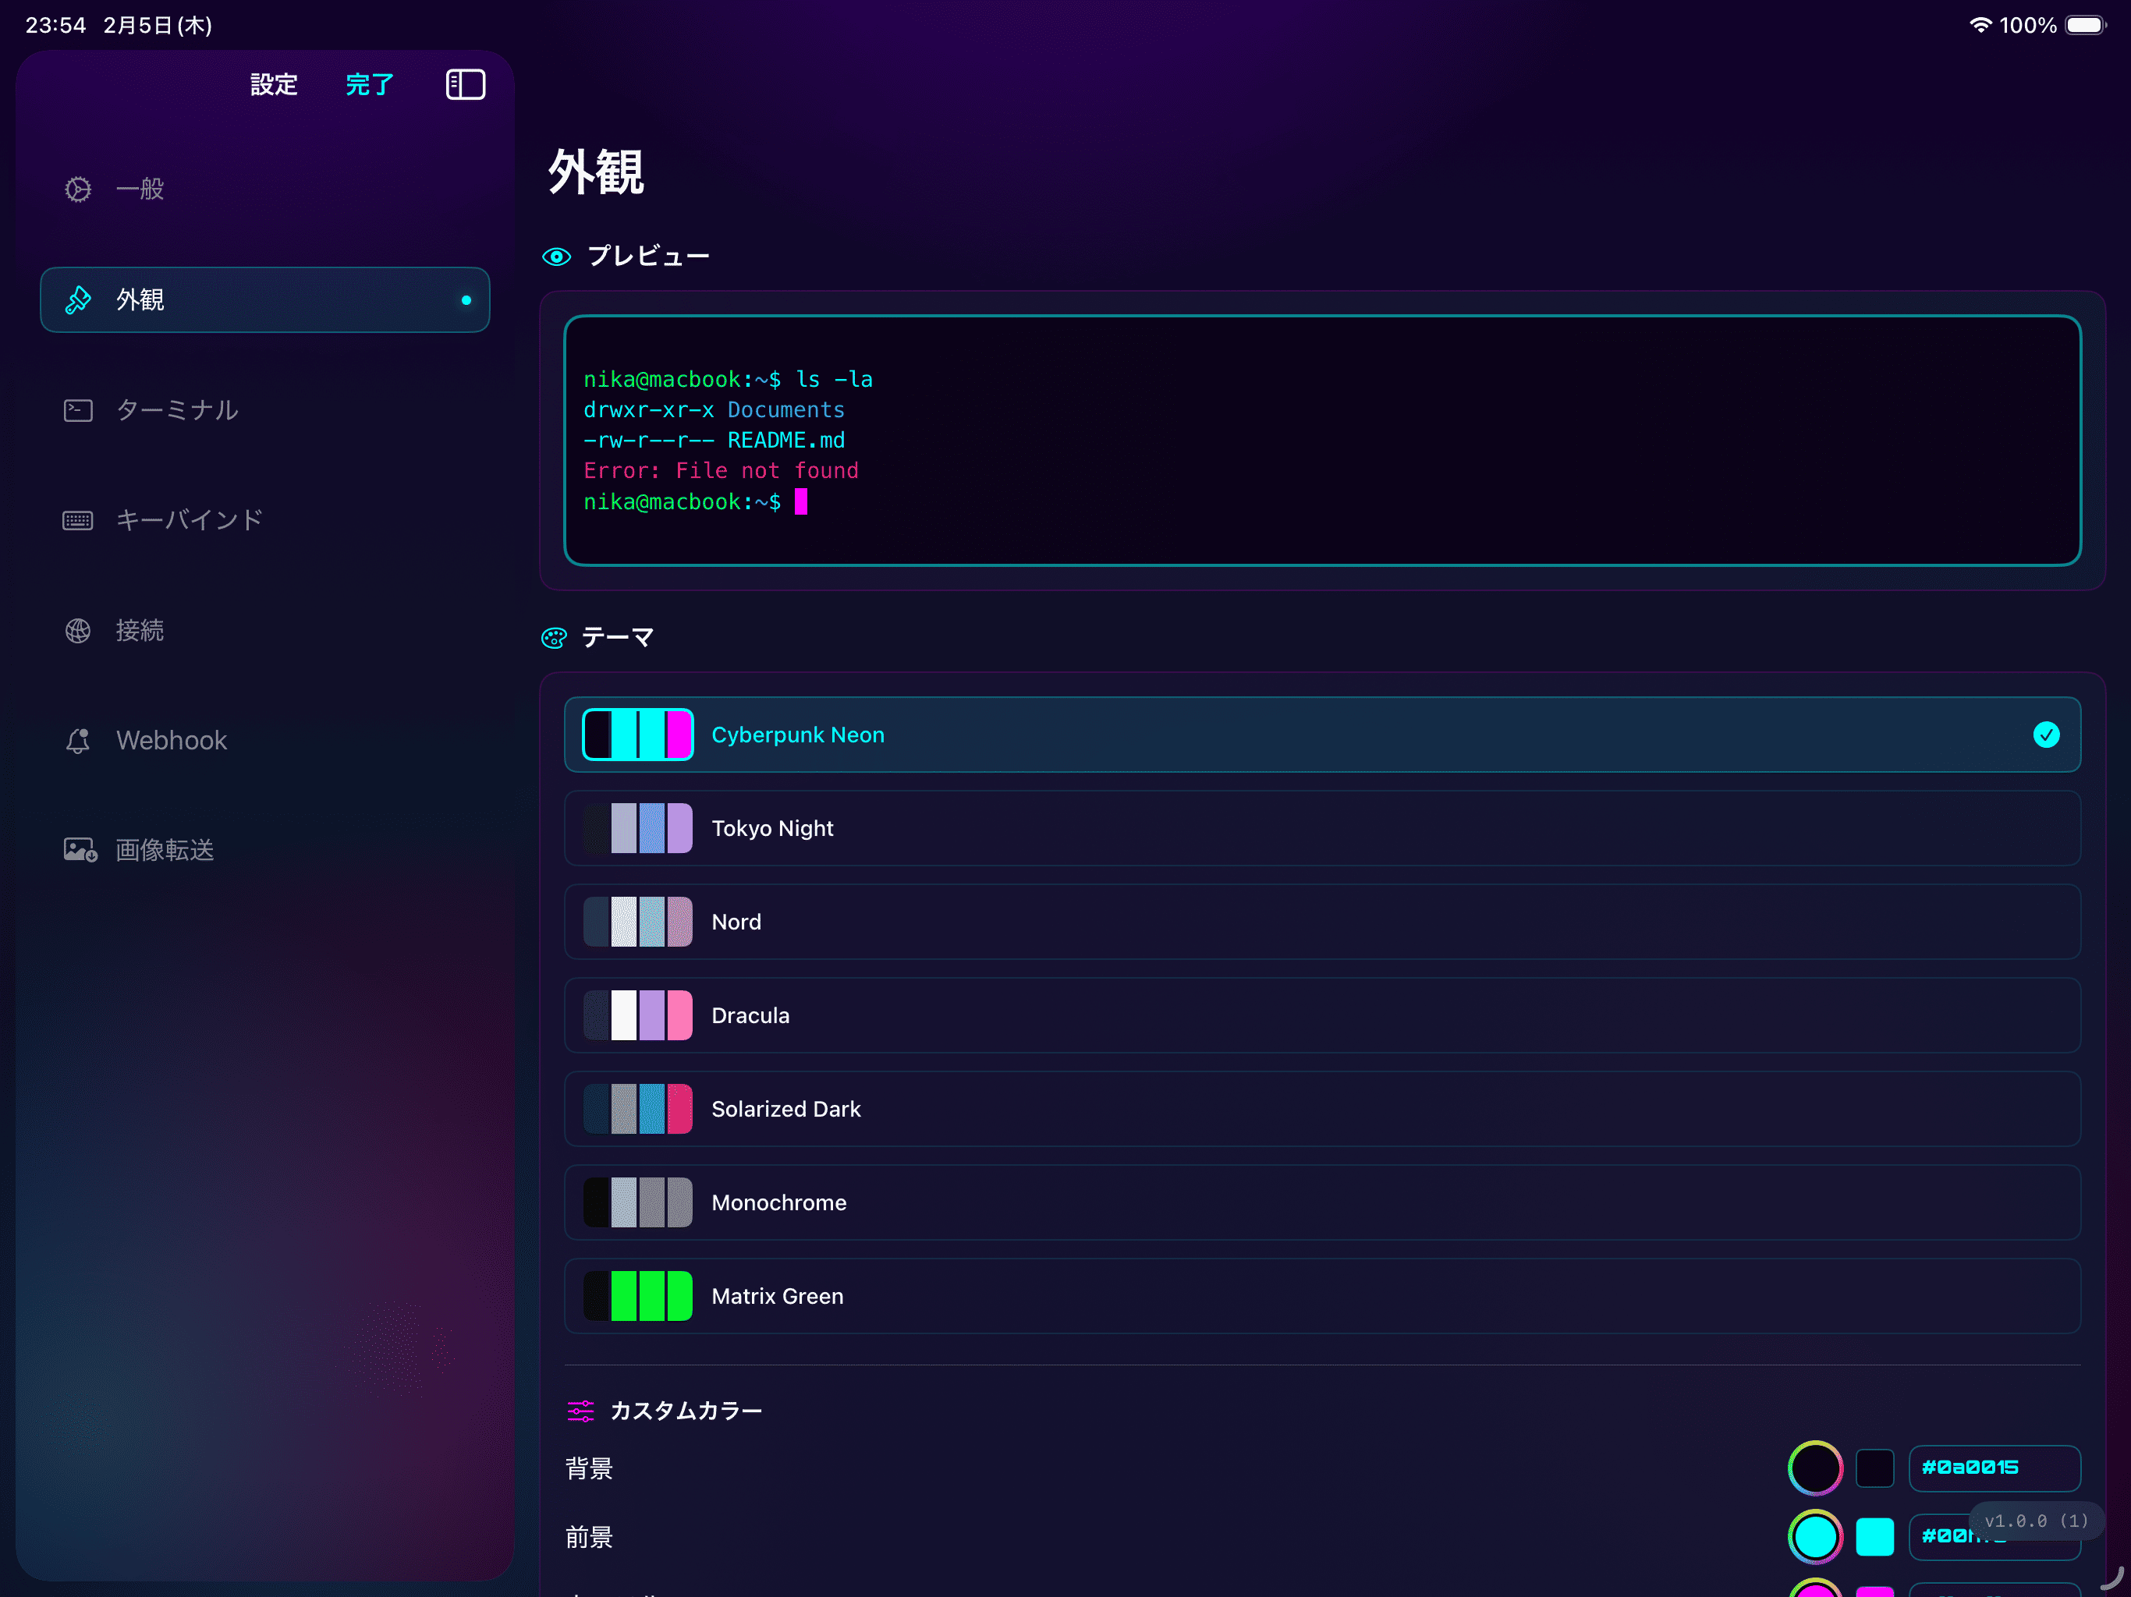Open Webhook settings via bell icon
Viewport: 2131px width, 1597px height.
click(x=78, y=740)
